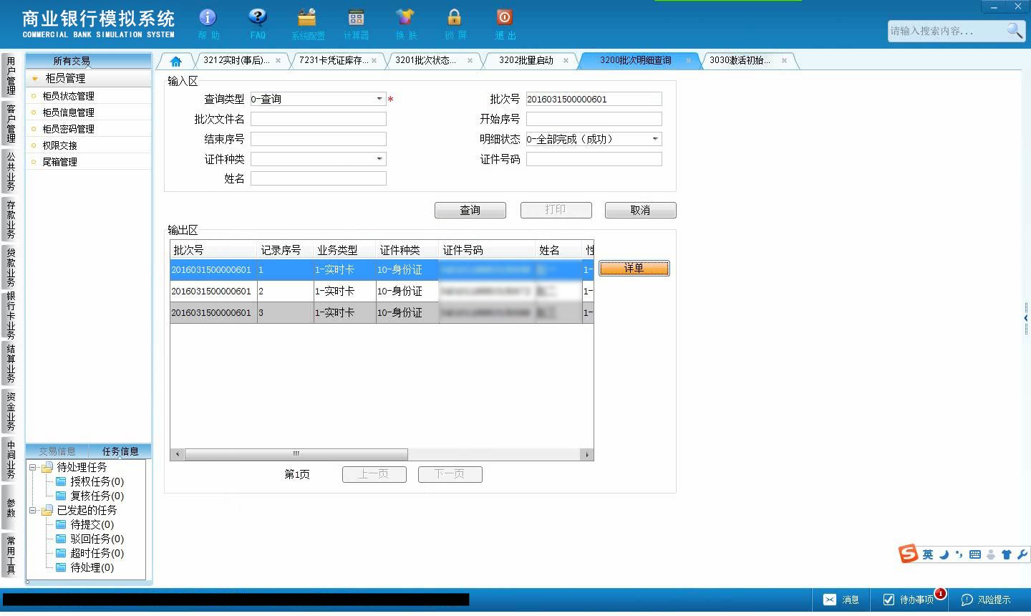Screen dimensions: 1031x616
Task: Close the 3030激活初始 tab
Action: pos(784,61)
